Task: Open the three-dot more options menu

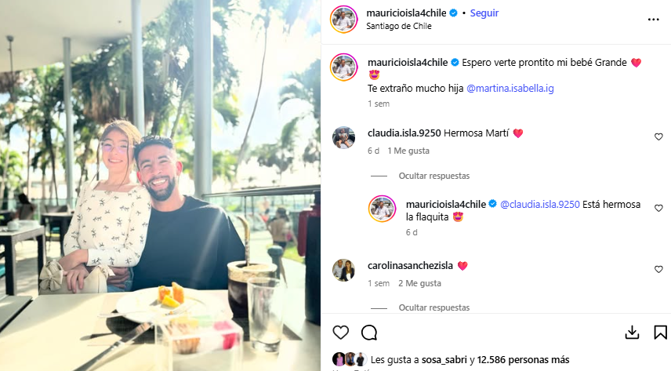Action: 654,20
